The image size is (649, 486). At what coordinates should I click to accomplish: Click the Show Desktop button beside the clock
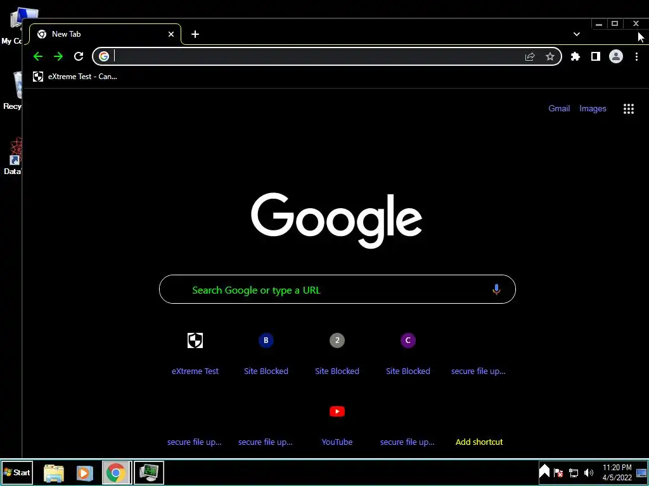tap(641, 473)
